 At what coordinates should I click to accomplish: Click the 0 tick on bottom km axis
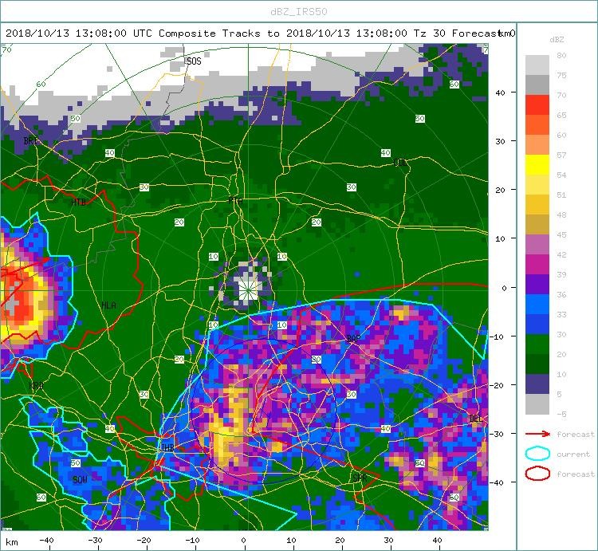244,541
